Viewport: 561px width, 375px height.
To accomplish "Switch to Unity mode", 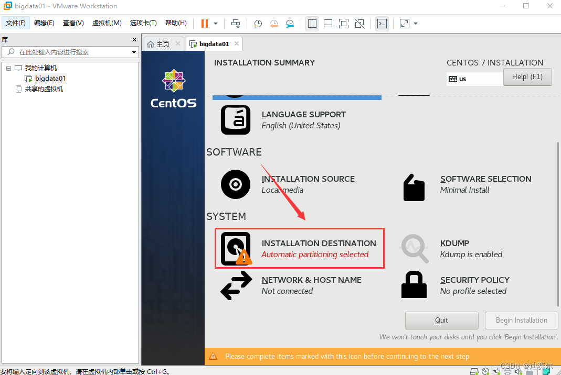I will (359, 24).
